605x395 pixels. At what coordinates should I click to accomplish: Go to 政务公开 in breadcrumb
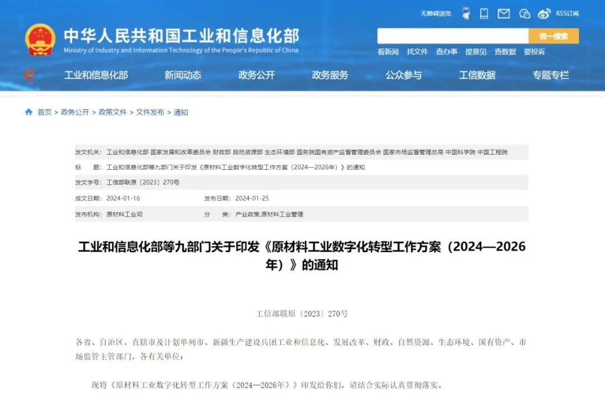point(75,112)
